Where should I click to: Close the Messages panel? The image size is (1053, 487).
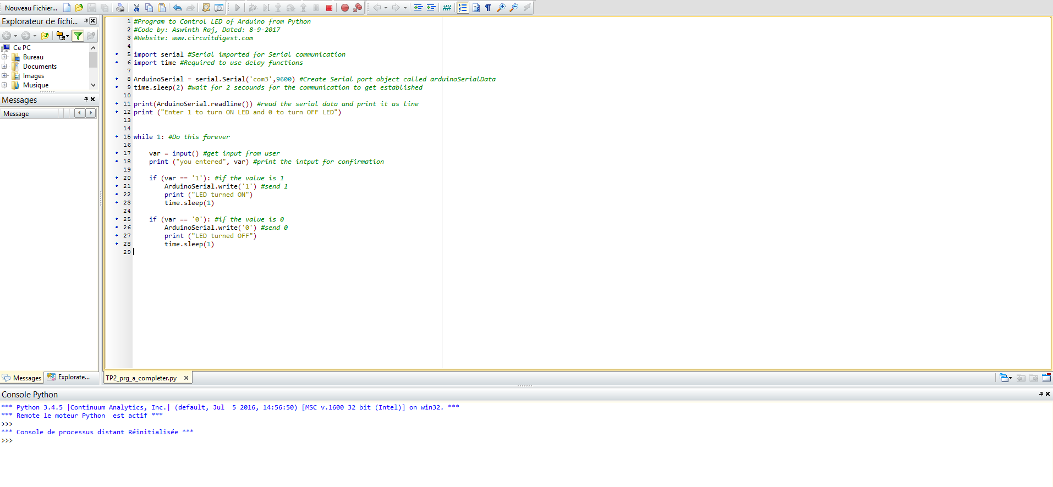coord(93,99)
